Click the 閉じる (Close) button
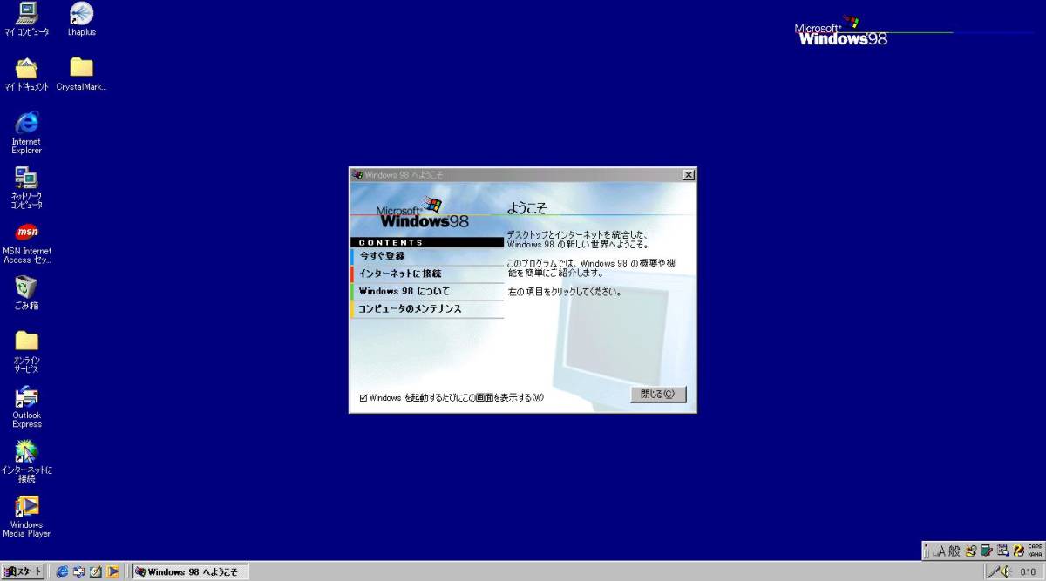1046x581 pixels. pyautogui.click(x=658, y=394)
